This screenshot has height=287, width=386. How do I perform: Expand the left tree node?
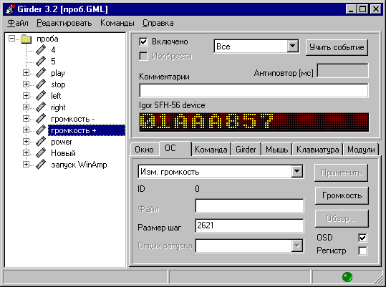(26, 96)
